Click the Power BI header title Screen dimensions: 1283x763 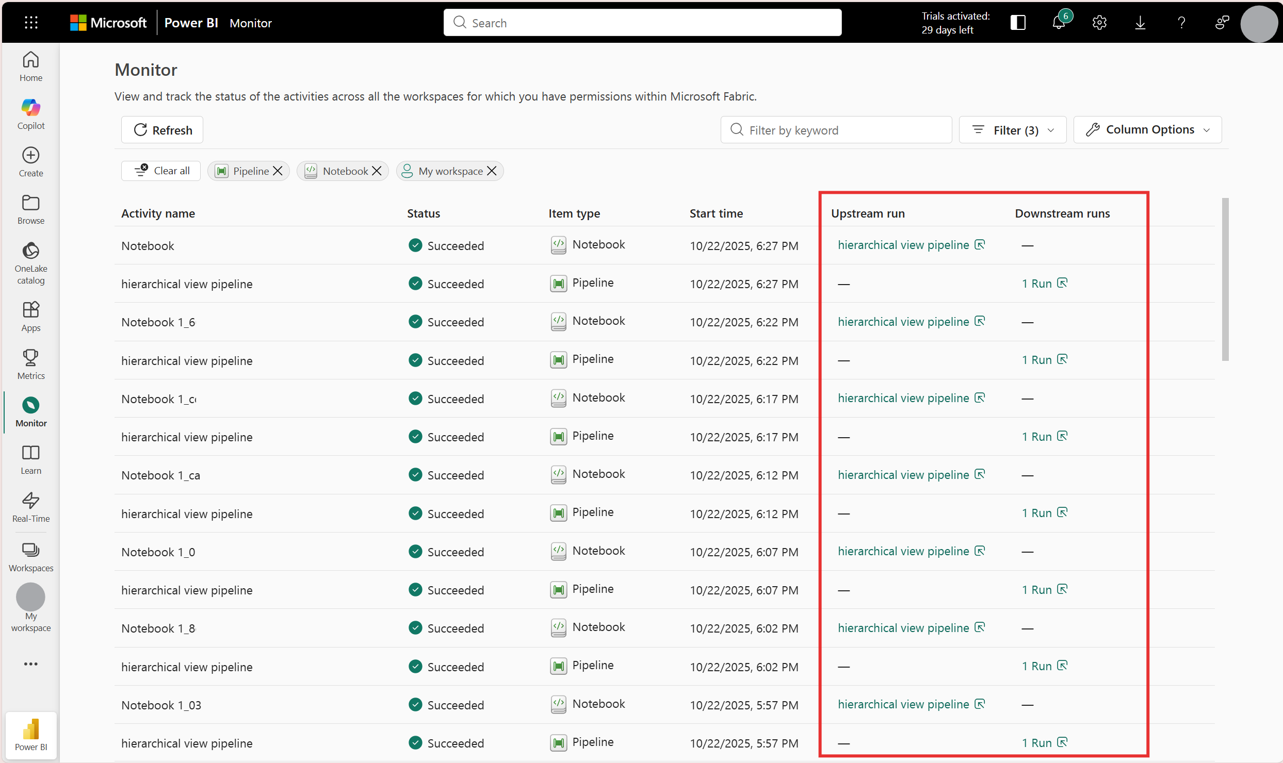click(x=191, y=23)
